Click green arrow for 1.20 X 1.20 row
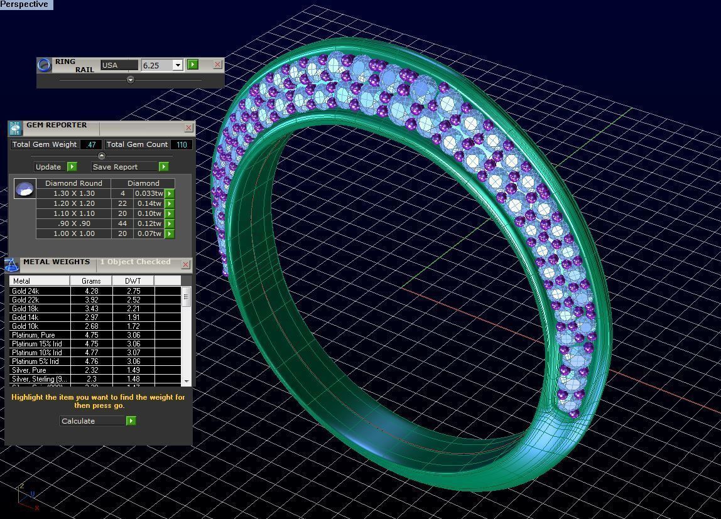This screenshot has width=721, height=519. pos(170,203)
